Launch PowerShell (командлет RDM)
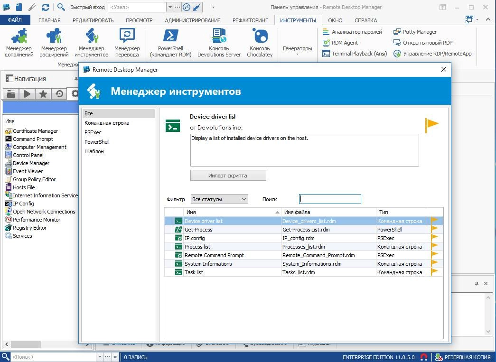The image size is (496, 362). [x=170, y=43]
